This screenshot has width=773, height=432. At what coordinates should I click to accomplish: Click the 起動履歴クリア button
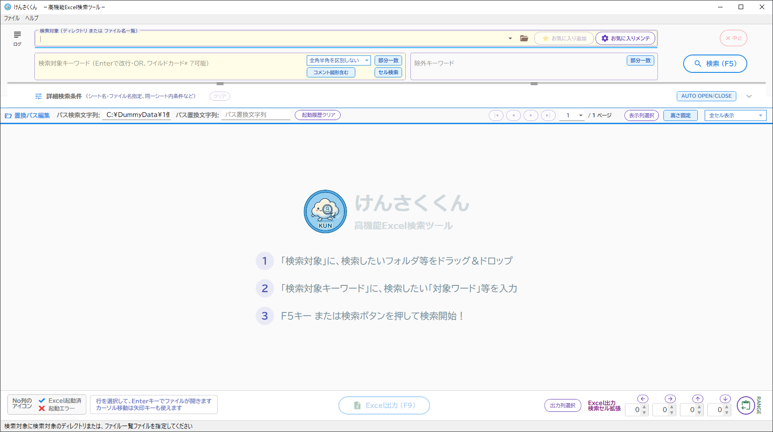tap(318, 115)
